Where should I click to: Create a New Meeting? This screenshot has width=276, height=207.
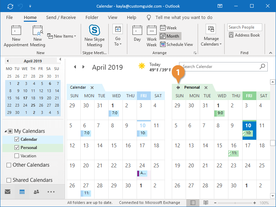coord(38,36)
